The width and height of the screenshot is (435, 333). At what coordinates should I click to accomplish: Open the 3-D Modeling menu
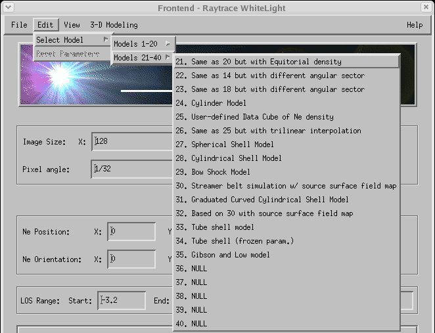point(114,25)
